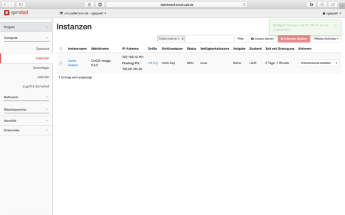Select Zugriff & Sicherheit in the sidebar
This screenshot has height=215, width=345.
point(36,87)
